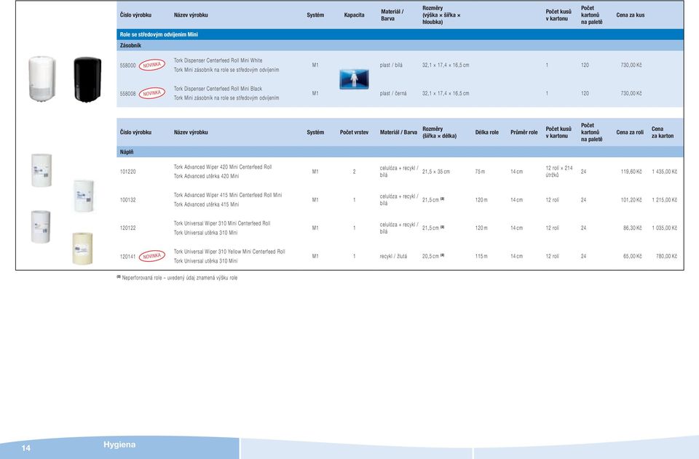This screenshot has height=459, width=699.
Task: Click the roll price 119,60 Kč
Action: pos(631,172)
